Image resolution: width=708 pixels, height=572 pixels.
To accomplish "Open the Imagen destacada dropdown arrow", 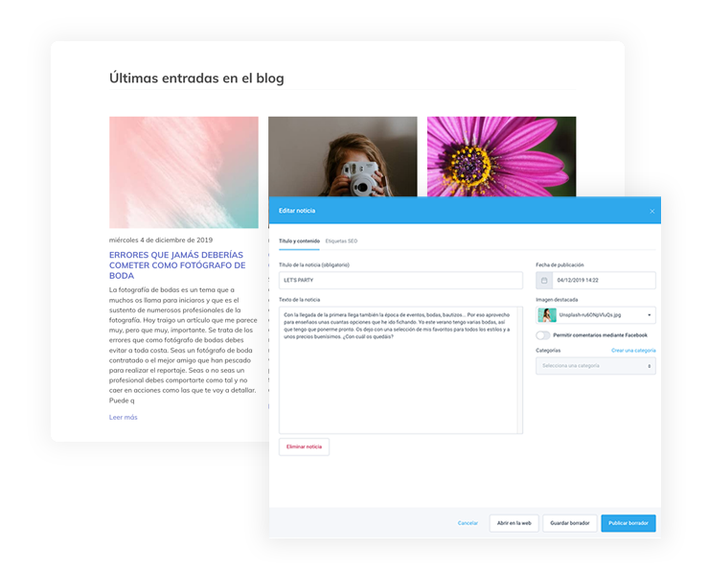I will (x=650, y=314).
